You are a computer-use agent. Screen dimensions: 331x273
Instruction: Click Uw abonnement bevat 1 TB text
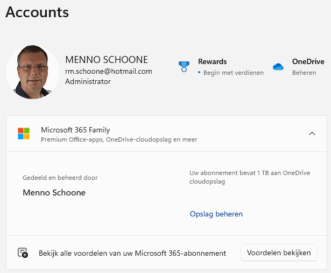point(250,177)
